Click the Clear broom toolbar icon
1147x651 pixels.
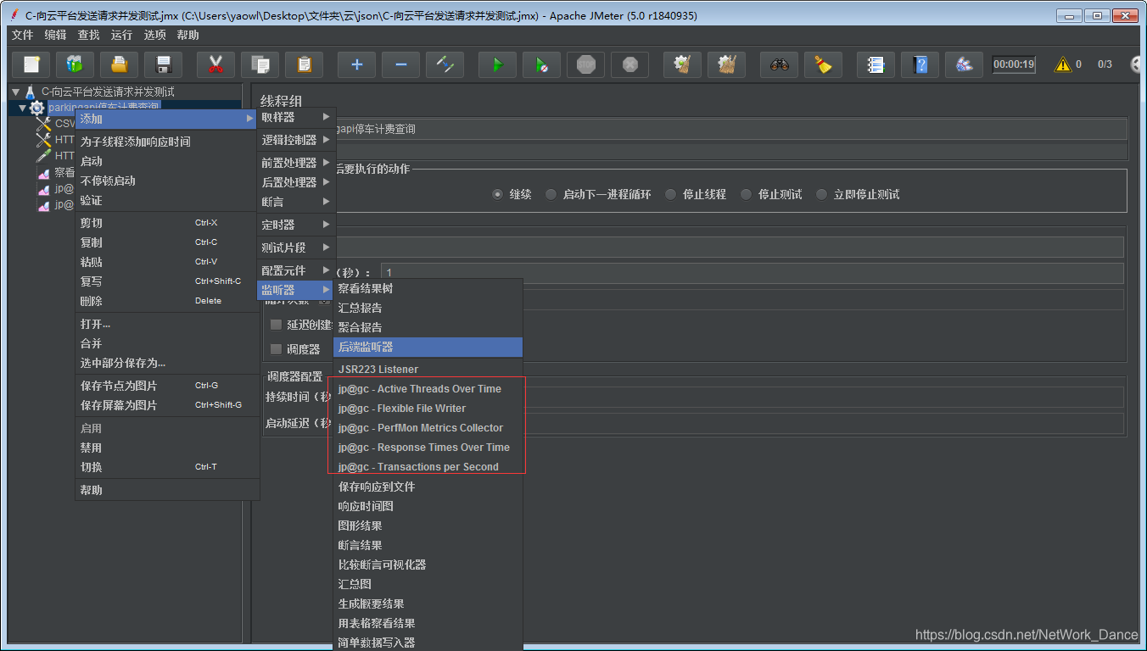click(x=683, y=64)
